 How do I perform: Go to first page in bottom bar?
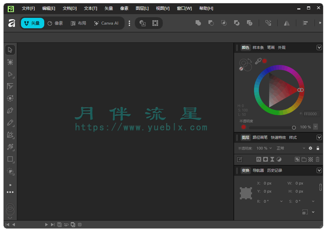click(7, 225)
